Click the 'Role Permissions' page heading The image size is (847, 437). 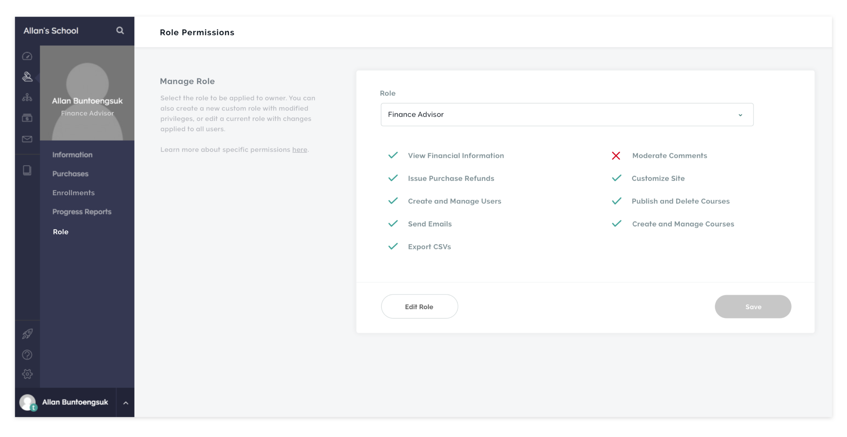tap(197, 32)
